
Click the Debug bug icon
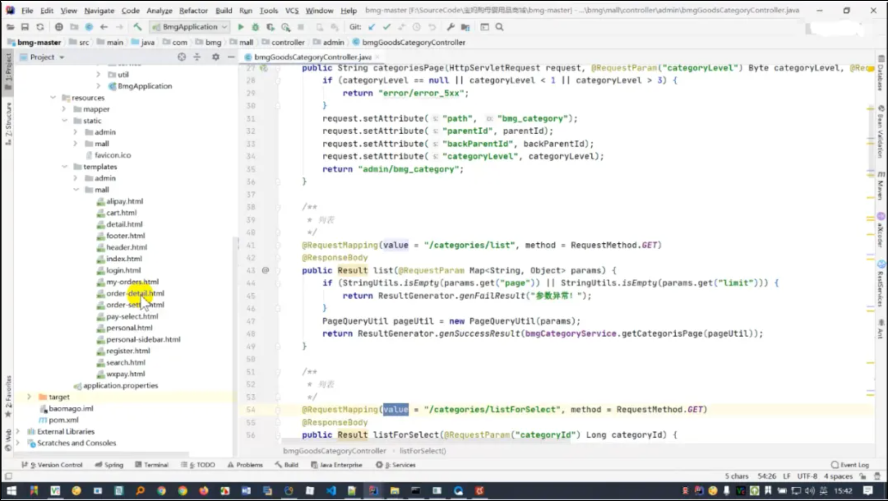(x=255, y=27)
